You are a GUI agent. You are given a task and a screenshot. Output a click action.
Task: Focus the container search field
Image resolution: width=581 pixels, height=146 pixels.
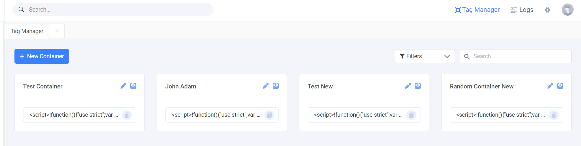point(515,56)
